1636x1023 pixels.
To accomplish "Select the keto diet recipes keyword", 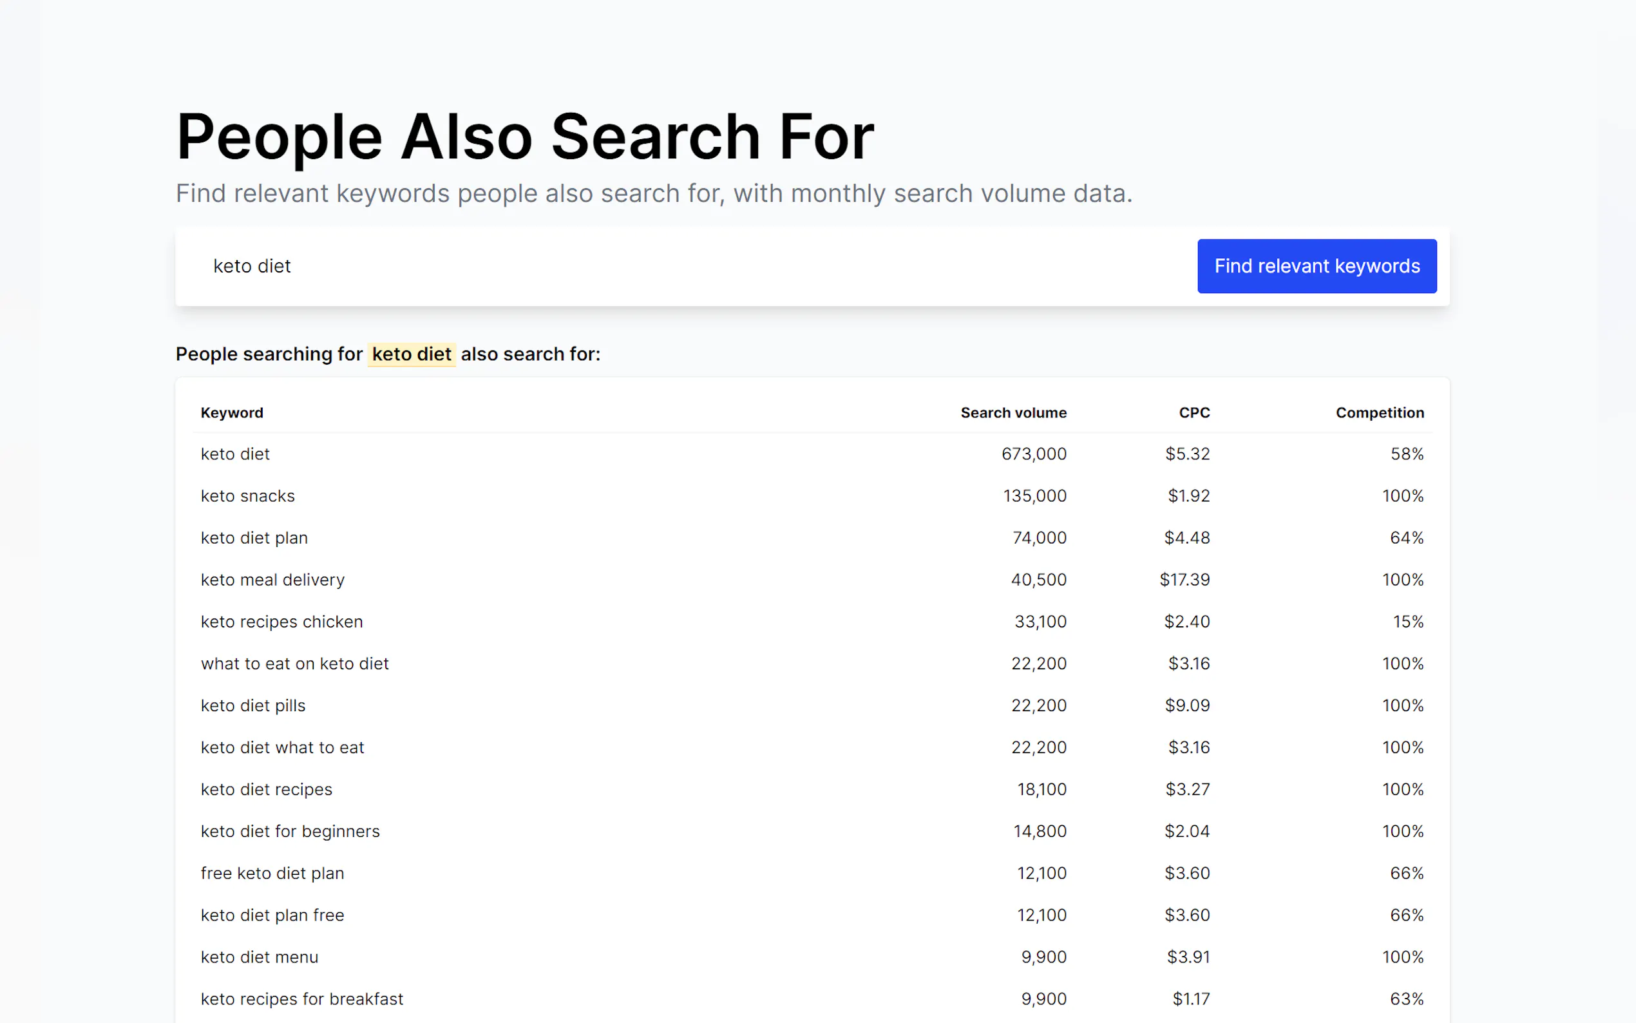I will point(267,790).
